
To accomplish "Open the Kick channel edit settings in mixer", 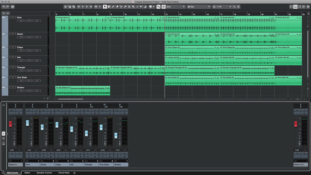I will 36,113.
